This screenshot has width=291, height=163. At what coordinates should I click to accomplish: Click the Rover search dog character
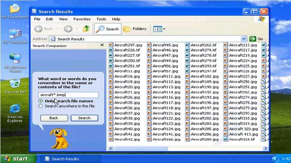pyautogui.click(x=59, y=139)
